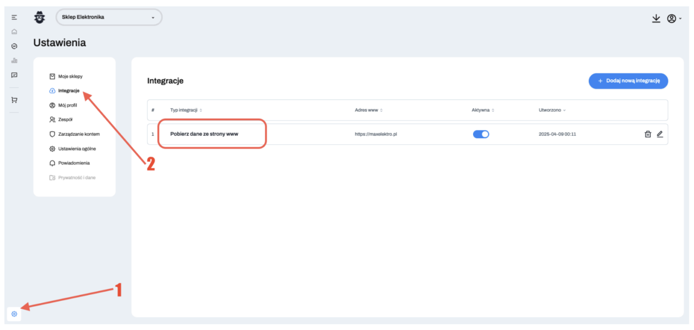Click the Dodaj nową integrację button
The height and width of the screenshot is (330, 694).
tap(628, 81)
